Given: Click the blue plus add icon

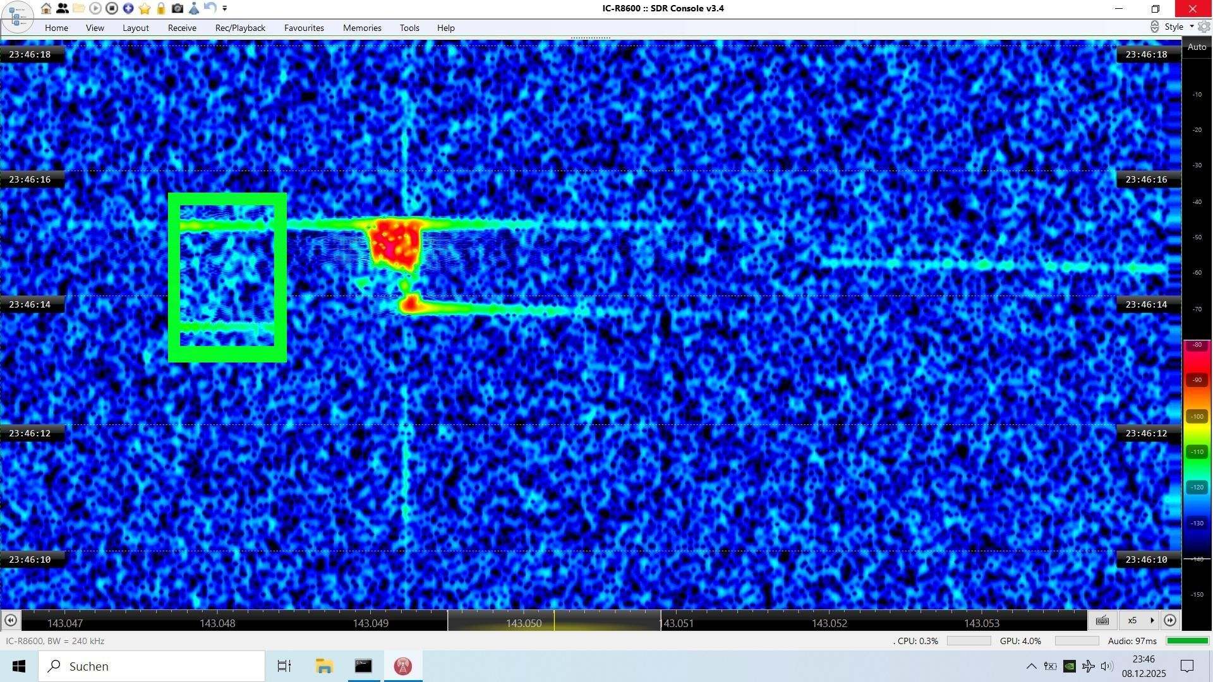Looking at the screenshot, I should (x=128, y=8).
